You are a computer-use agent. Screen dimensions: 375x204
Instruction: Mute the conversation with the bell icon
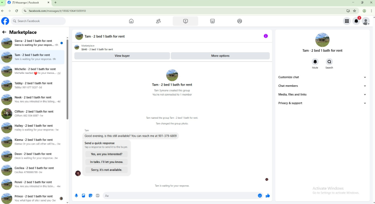pos(315,62)
